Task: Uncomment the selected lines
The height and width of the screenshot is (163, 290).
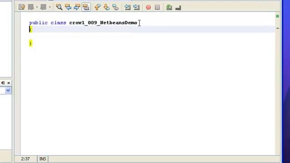Action: click(178, 8)
